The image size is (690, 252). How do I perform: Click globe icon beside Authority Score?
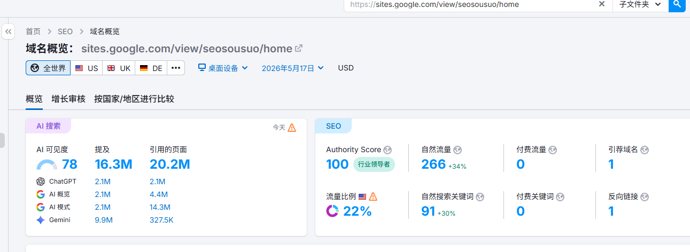pos(388,150)
